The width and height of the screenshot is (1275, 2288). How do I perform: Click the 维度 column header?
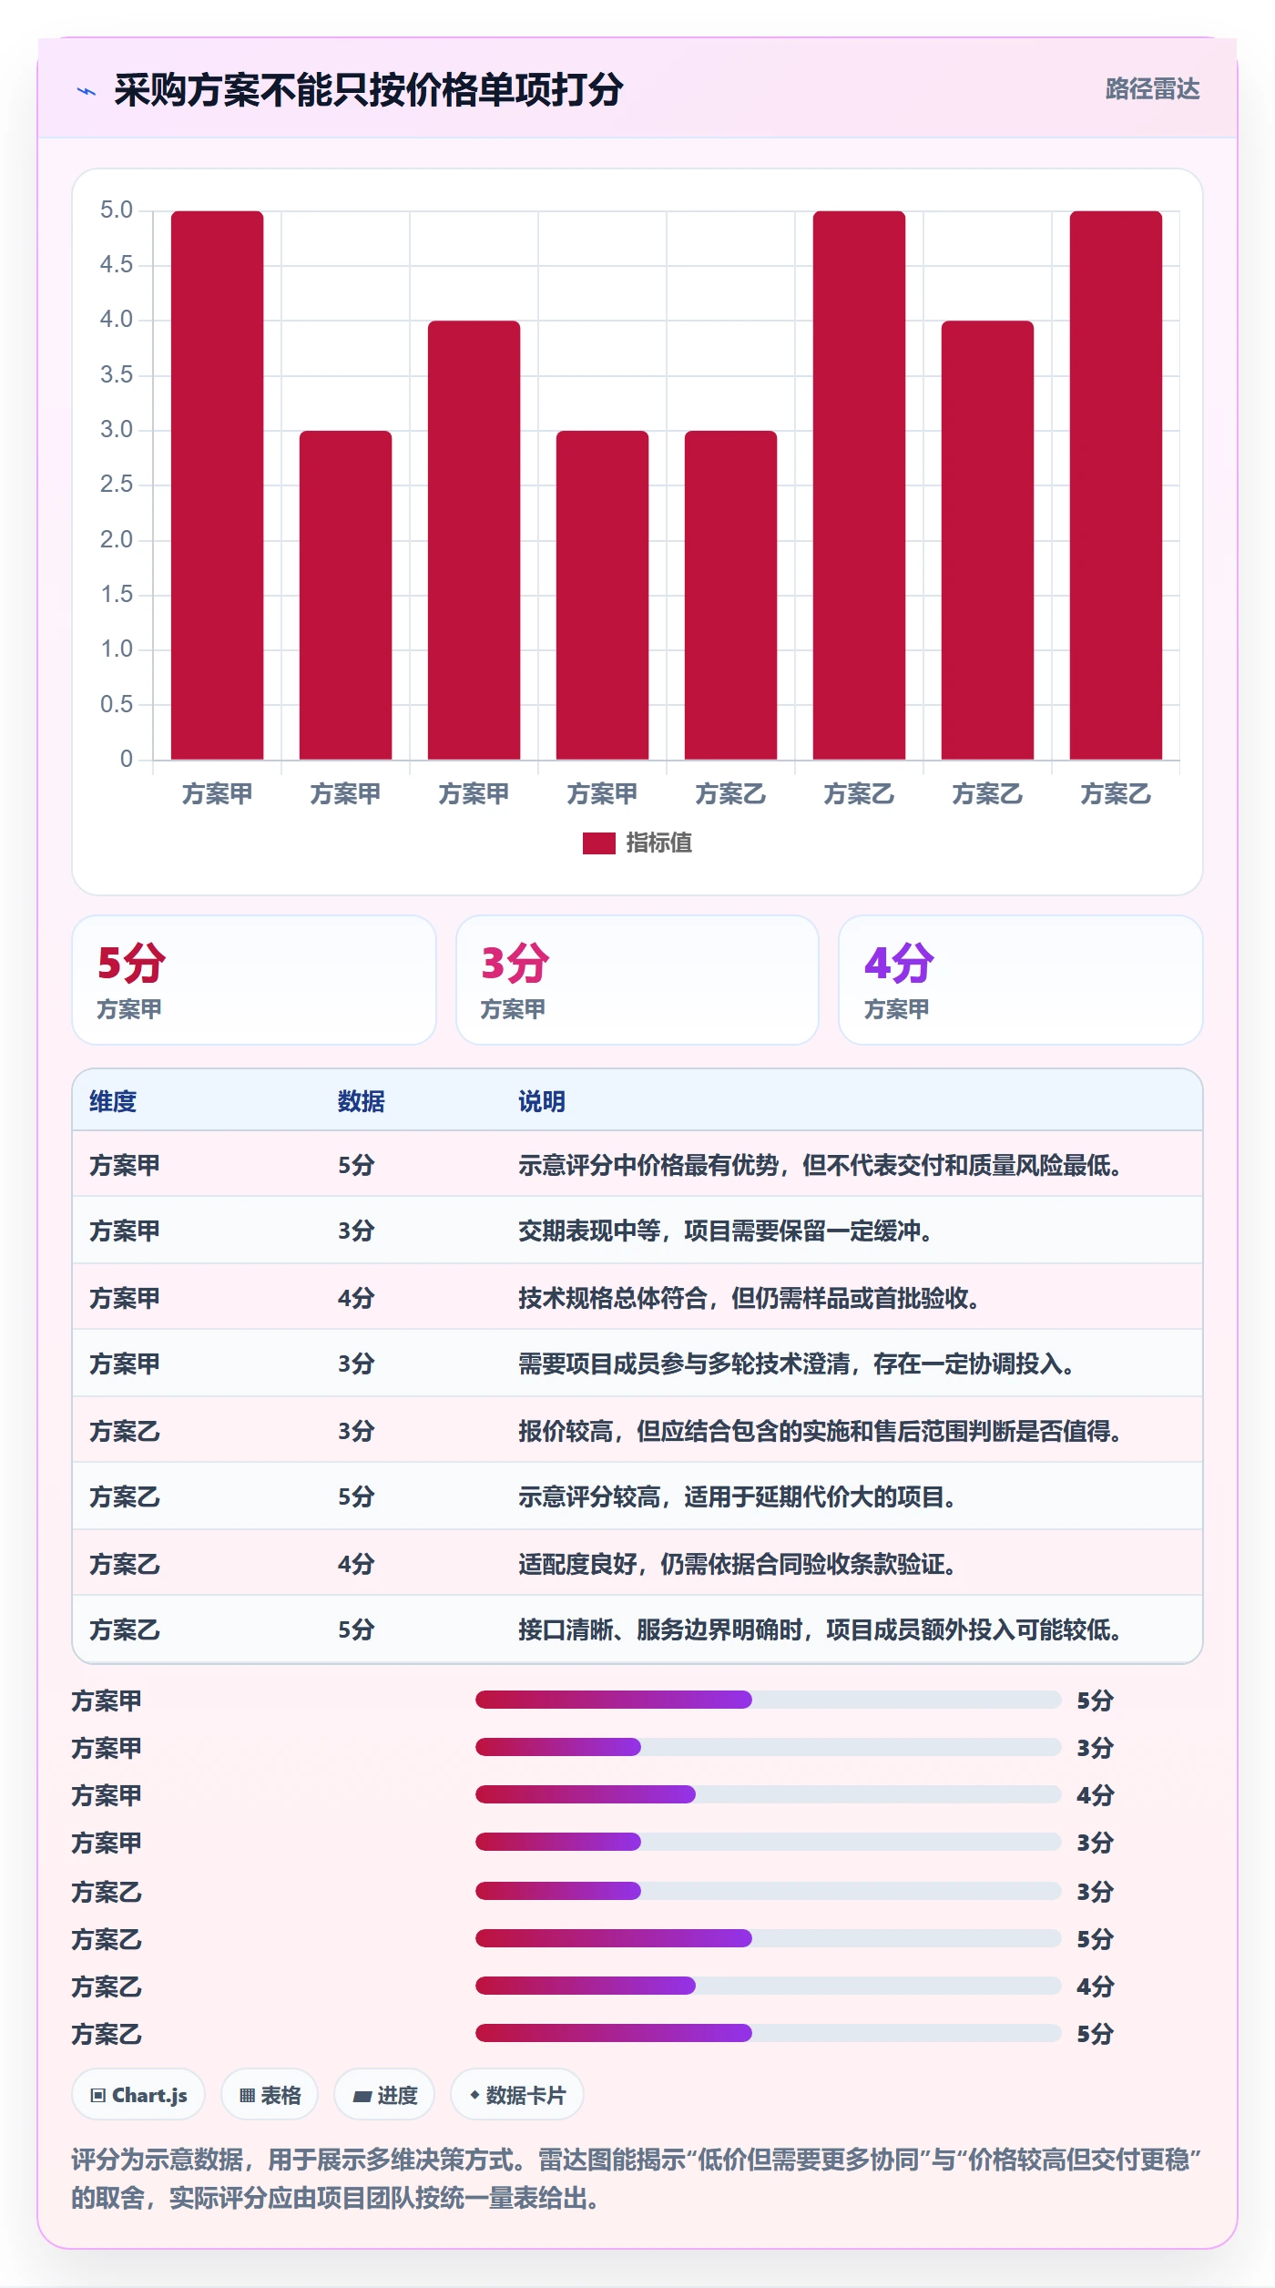(113, 1102)
